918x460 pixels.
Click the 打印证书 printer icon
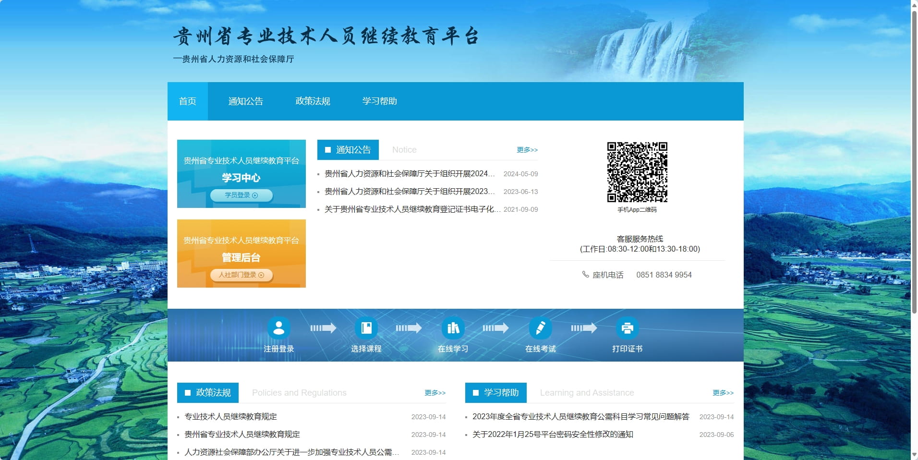coord(628,328)
